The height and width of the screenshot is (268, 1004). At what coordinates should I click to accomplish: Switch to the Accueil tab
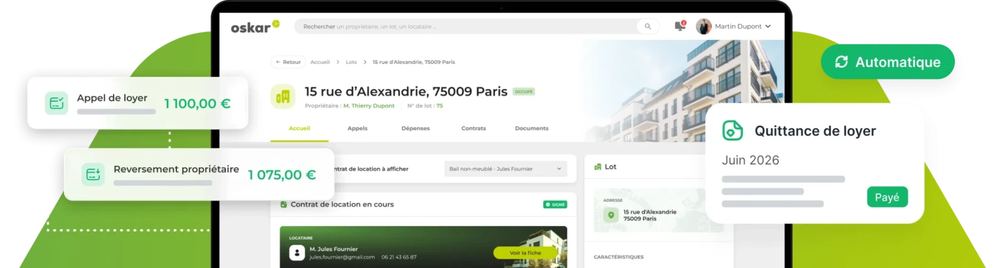click(x=299, y=128)
